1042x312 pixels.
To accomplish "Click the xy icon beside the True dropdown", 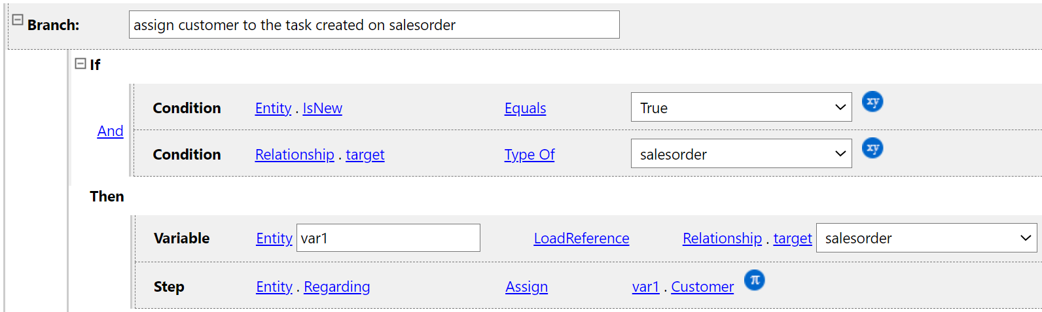I will click(x=872, y=102).
